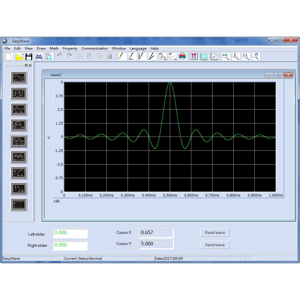This screenshot has width=300, height=300.
Task: Click the Right slider value field
Action: (x=70, y=245)
